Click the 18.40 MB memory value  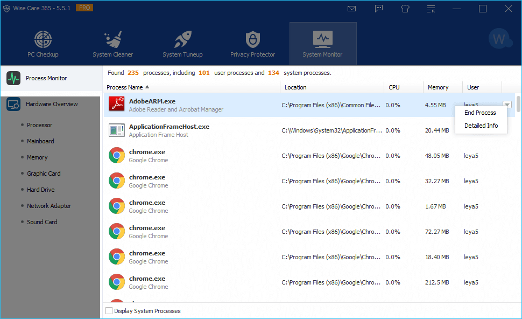point(437,257)
